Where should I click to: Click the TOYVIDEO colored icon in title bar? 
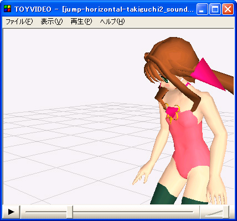click(x=7, y=8)
